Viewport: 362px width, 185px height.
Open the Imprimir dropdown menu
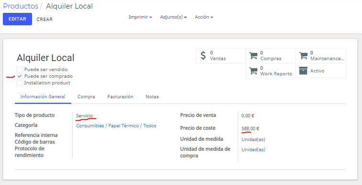click(140, 17)
